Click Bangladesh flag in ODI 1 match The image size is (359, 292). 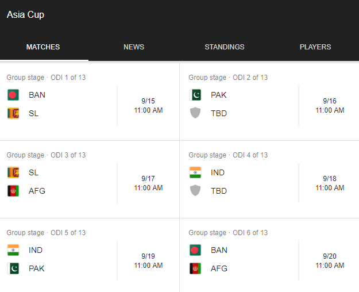pyautogui.click(x=13, y=95)
